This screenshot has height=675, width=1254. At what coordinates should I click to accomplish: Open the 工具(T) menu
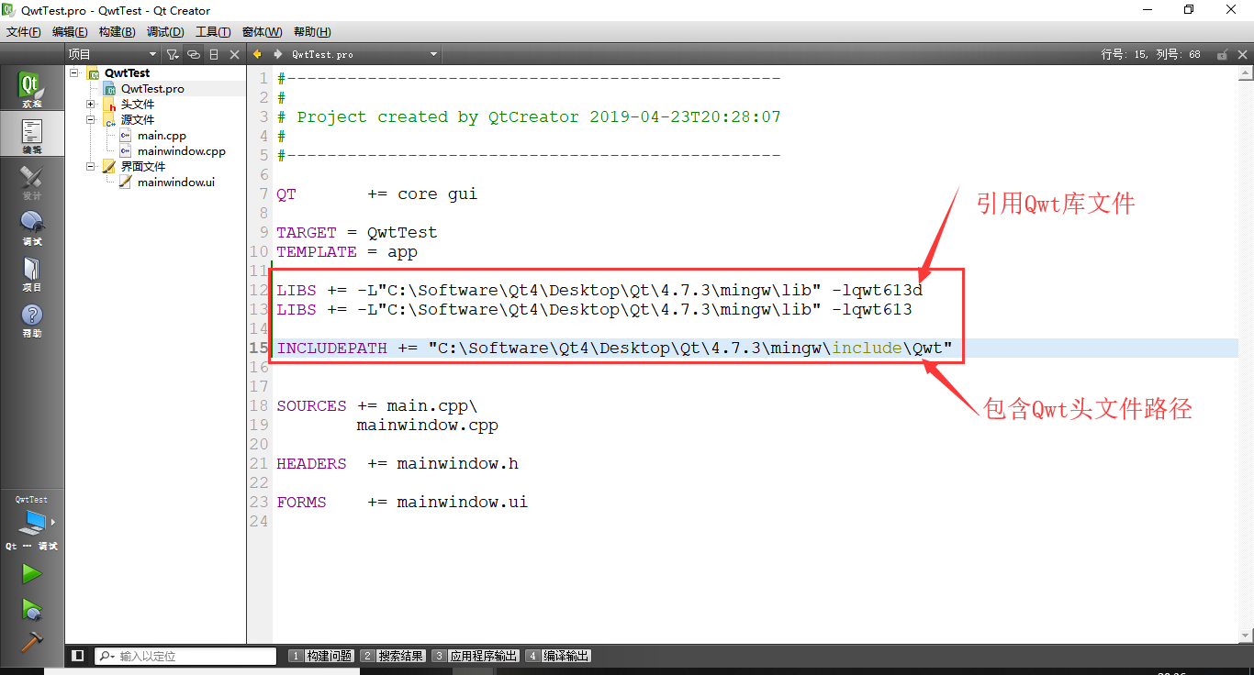(213, 32)
